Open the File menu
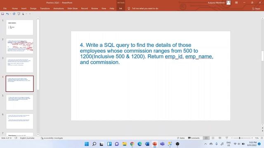This screenshot has width=264, height=148. point(5,8)
